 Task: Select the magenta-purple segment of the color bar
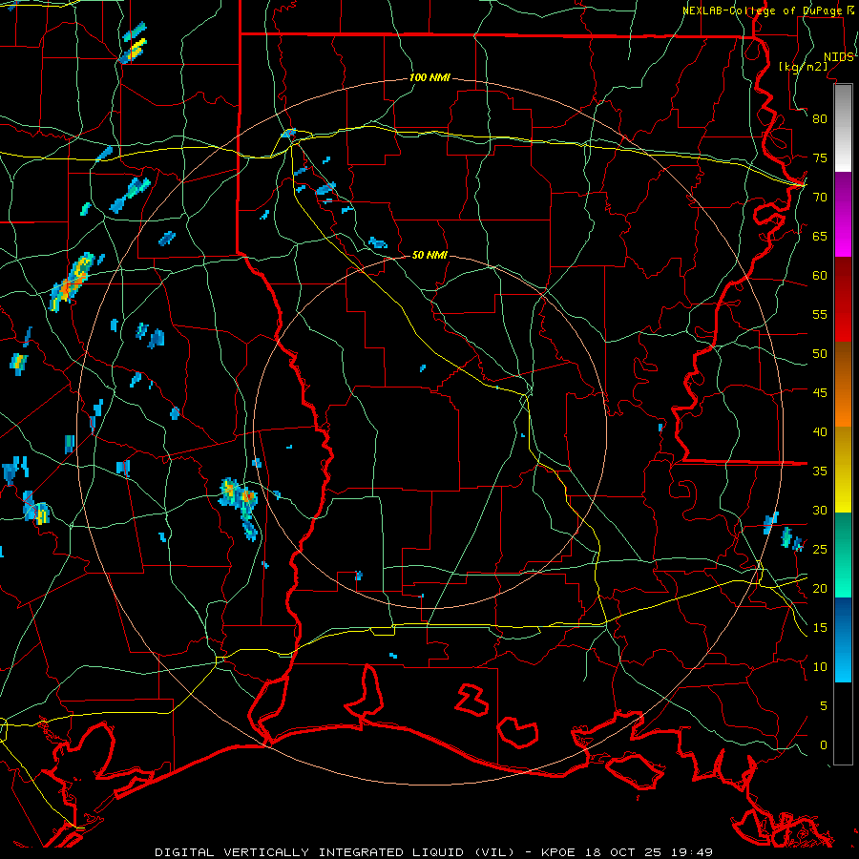[843, 215]
